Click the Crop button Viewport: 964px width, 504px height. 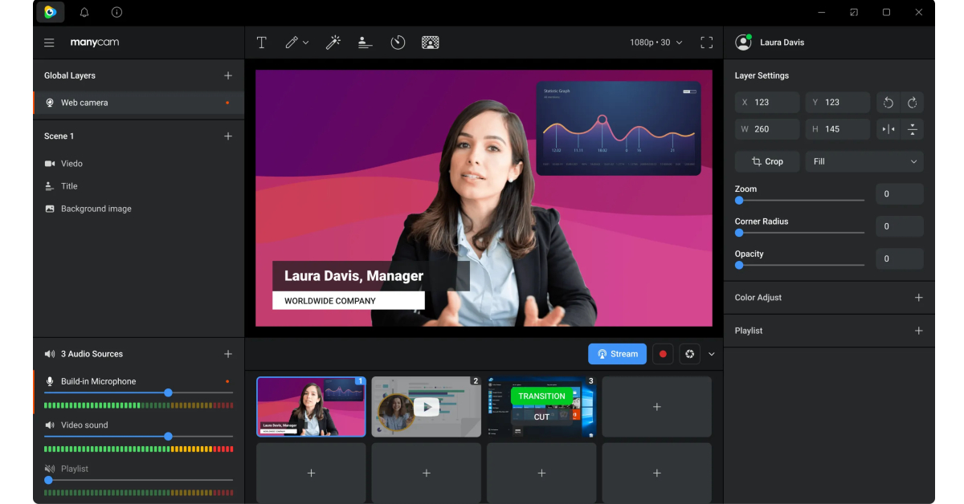pyautogui.click(x=767, y=161)
